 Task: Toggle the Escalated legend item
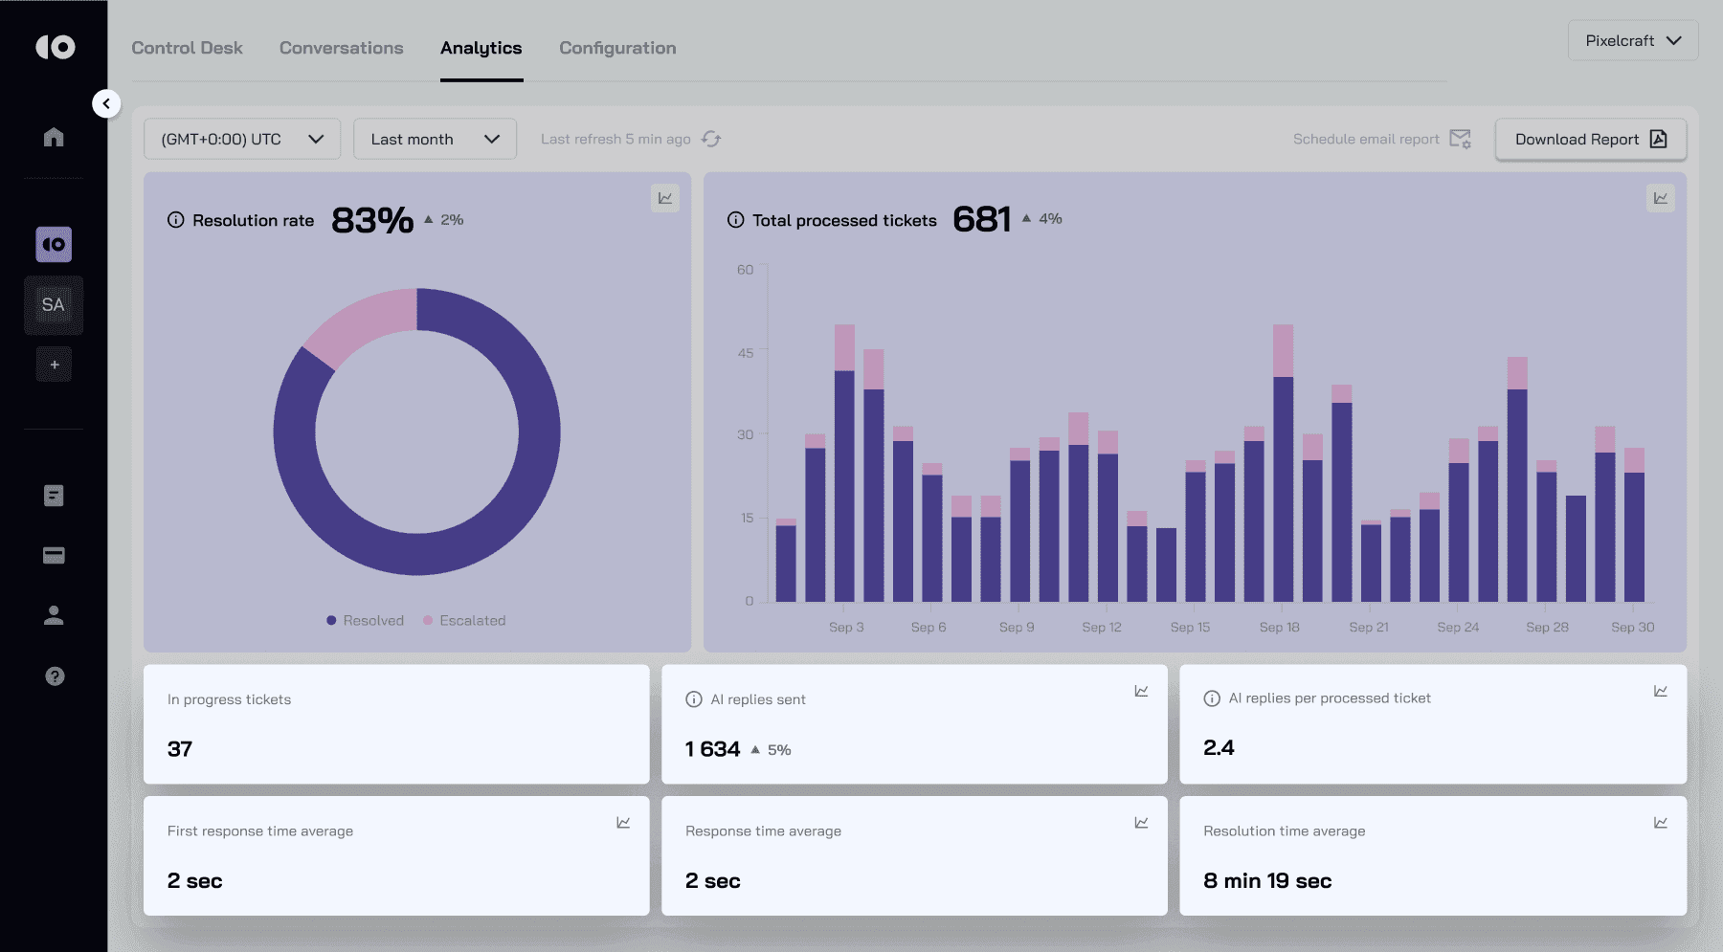464,621
